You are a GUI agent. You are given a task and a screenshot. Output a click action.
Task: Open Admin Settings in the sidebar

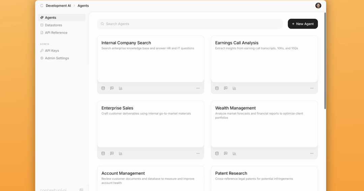tap(62, 58)
